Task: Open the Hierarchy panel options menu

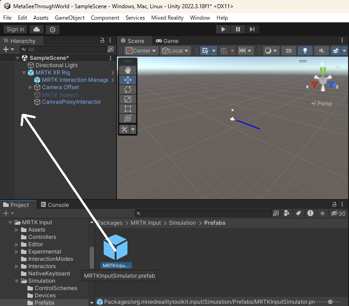Action: [110, 40]
